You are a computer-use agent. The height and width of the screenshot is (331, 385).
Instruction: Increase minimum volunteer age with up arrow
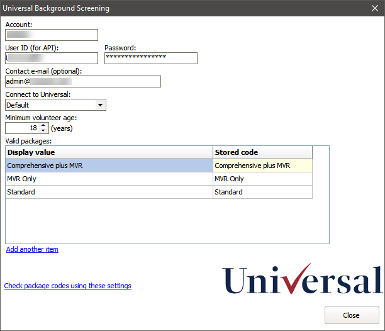pos(43,125)
